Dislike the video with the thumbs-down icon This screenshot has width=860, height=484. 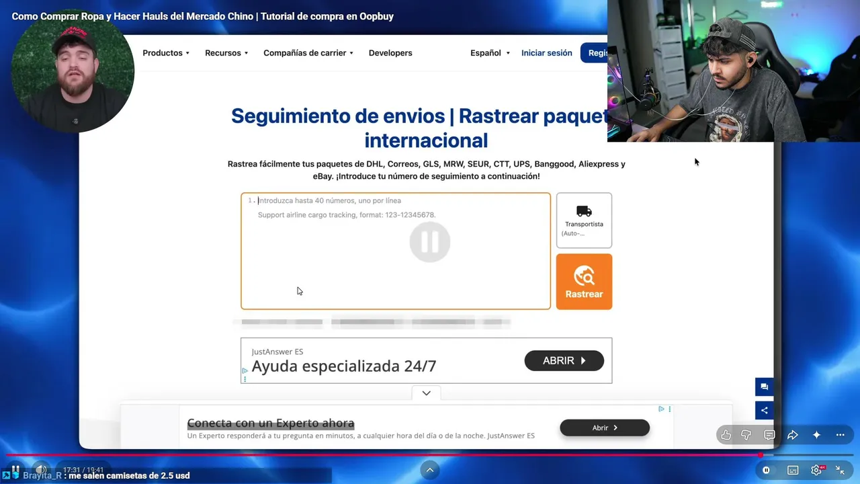tap(746, 435)
